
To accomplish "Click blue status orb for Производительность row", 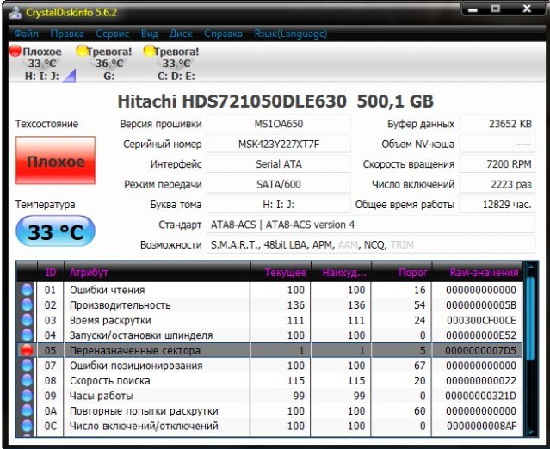I will (x=27, y=305).
